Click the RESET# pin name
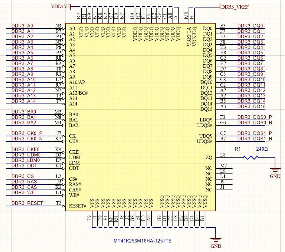The image size is (285, 252). pyautogui.click(x=77, y=206)
